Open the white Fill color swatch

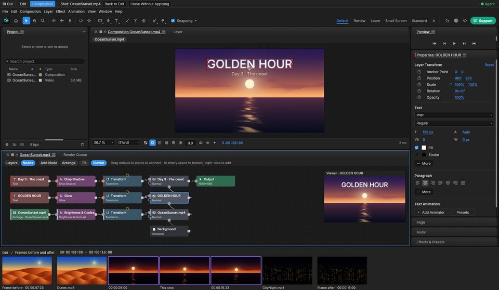pyautogui.click(x=424, y=148)
